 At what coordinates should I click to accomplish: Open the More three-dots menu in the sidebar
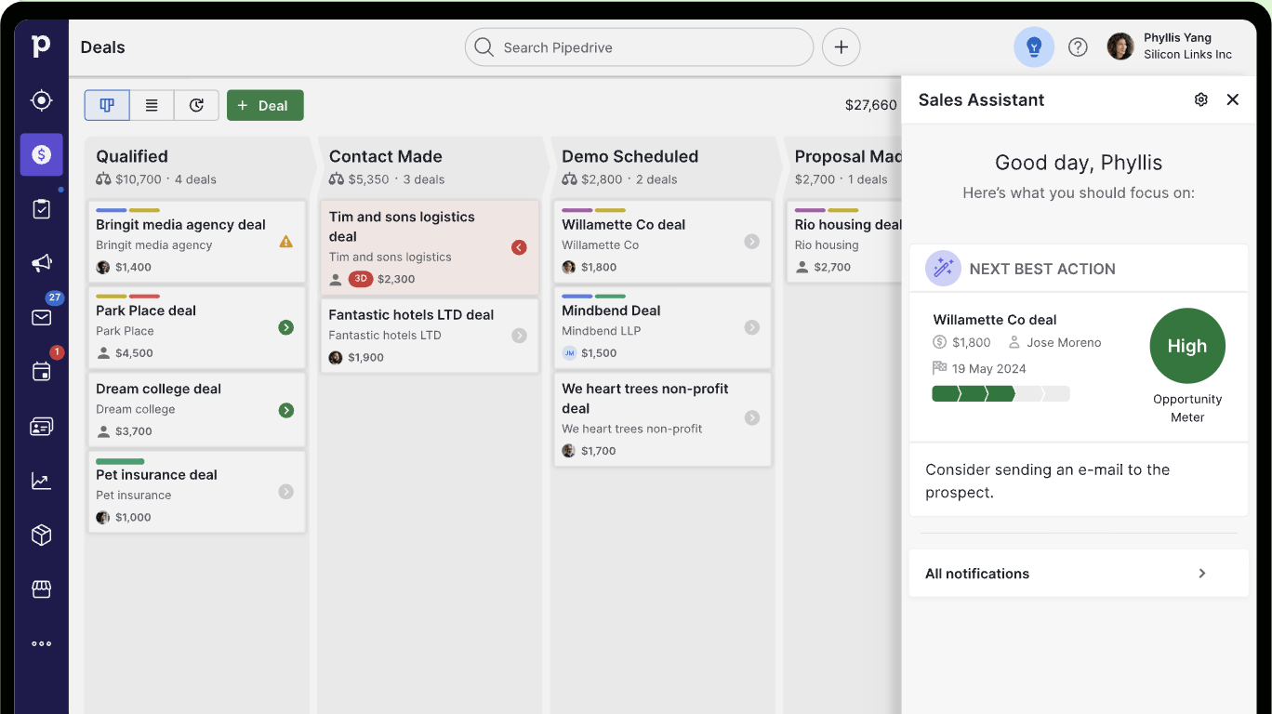[41, 643]
